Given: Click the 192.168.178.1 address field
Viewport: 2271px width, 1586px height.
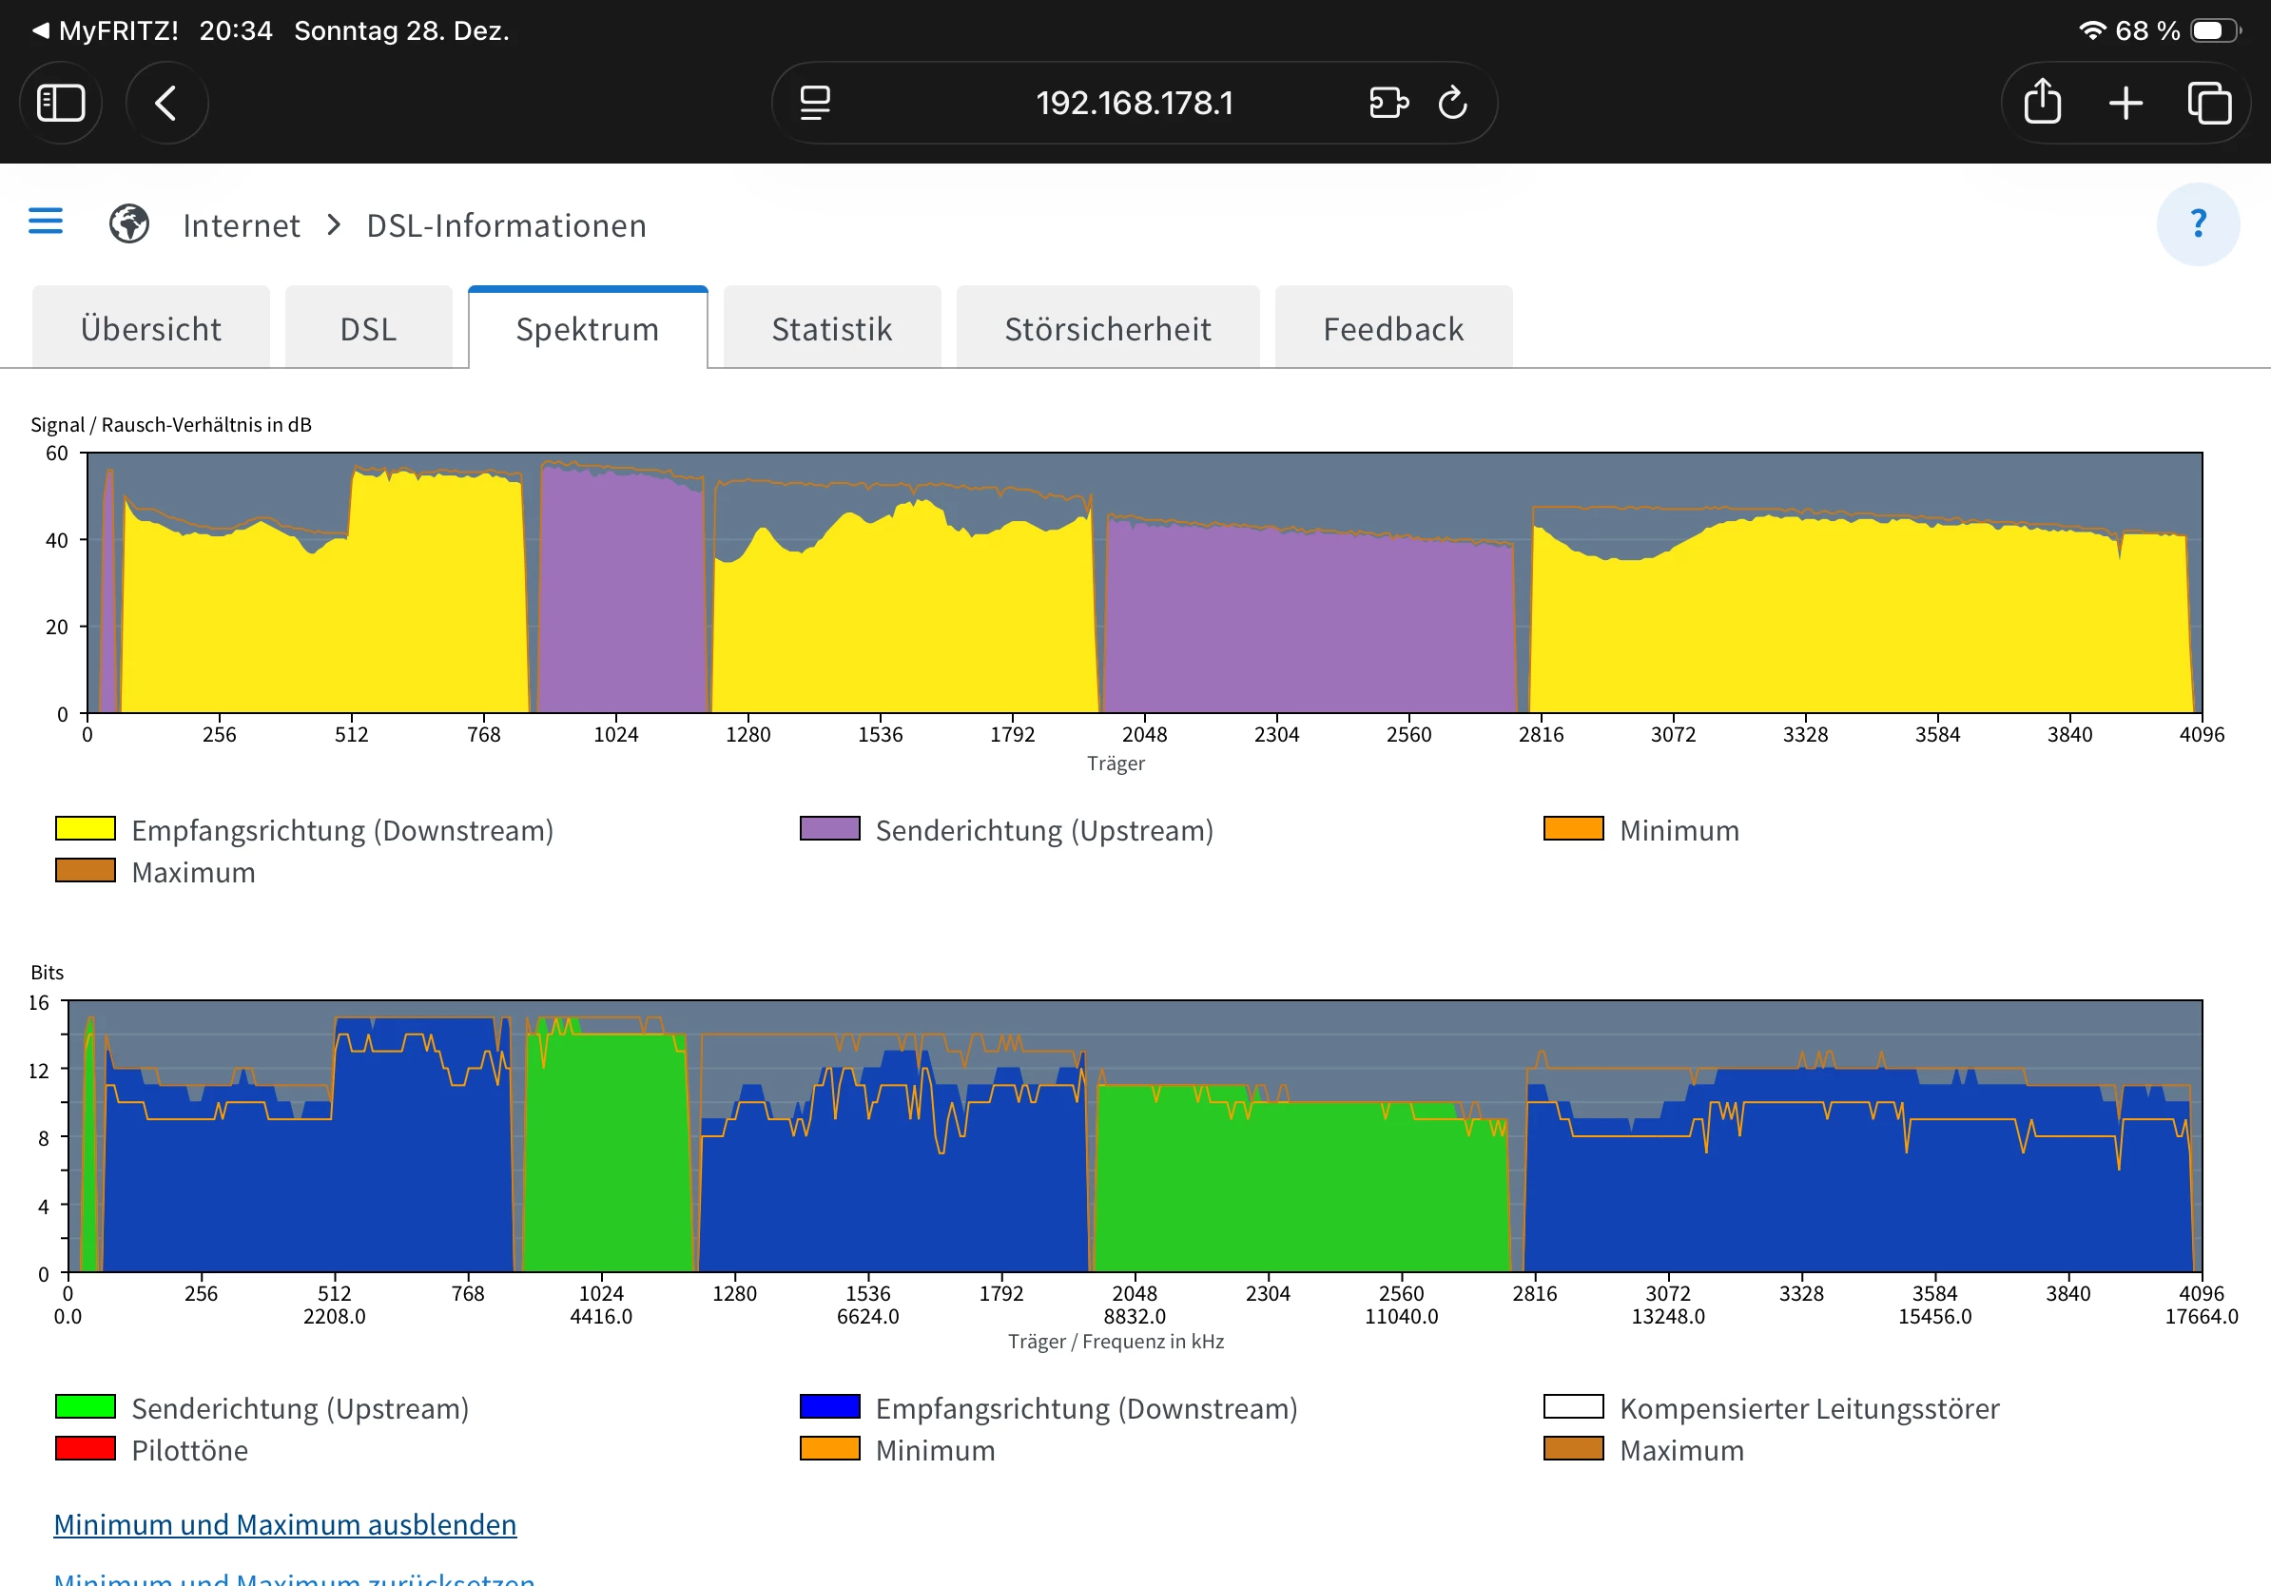Looking at the screenshot, I should pyautogui.click(x=1134, y=103).
